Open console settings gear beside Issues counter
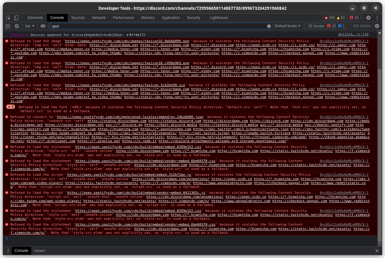This screenshot has width=385, height=258. pos(377,26)
